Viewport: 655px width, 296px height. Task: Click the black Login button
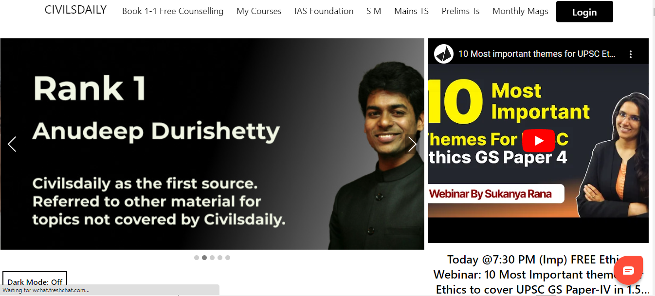tap(584, 12)
